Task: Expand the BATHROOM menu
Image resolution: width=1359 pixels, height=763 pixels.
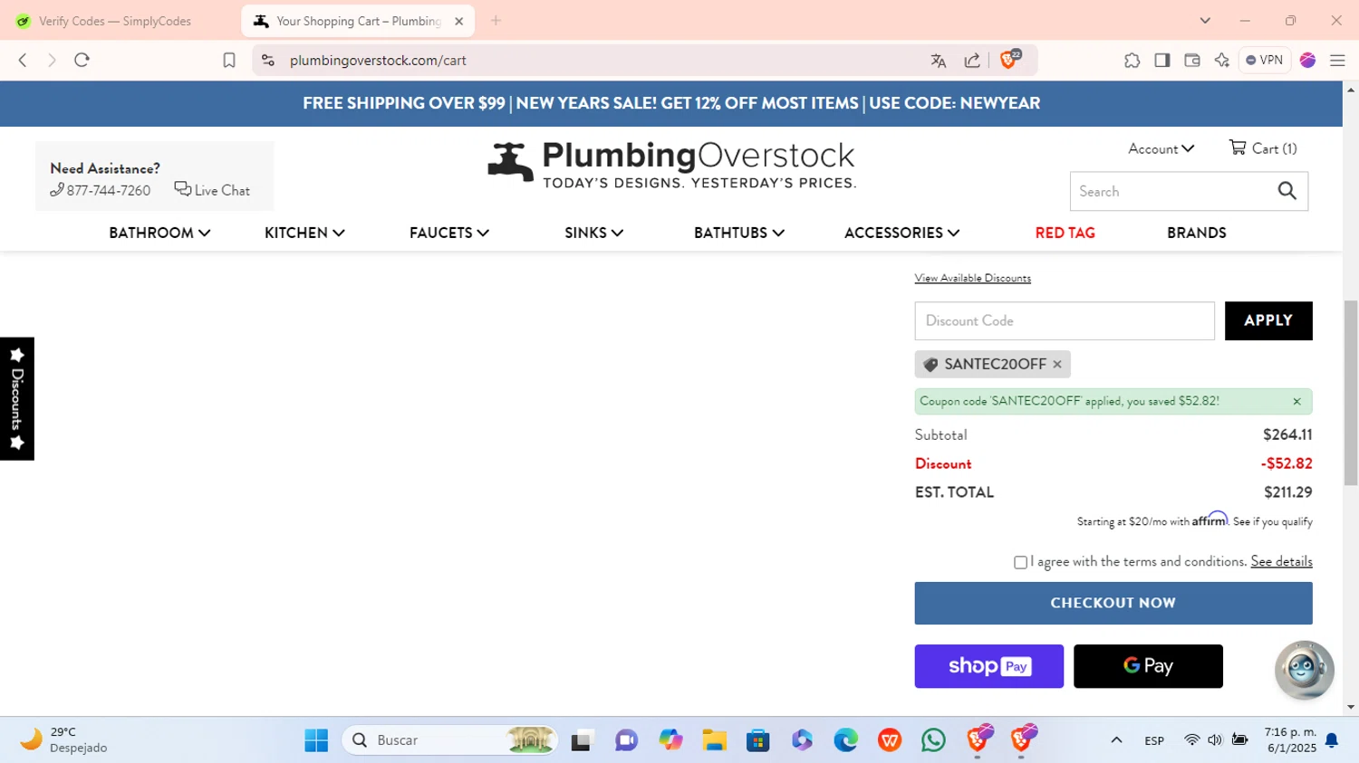Action: point(159,233)
